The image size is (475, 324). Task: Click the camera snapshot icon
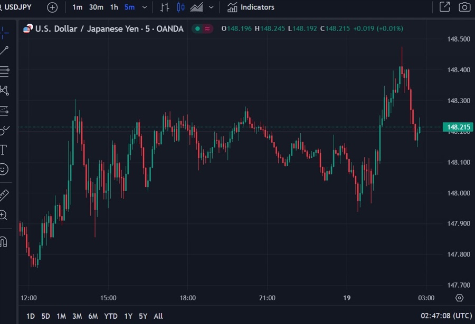coord(464,7)
